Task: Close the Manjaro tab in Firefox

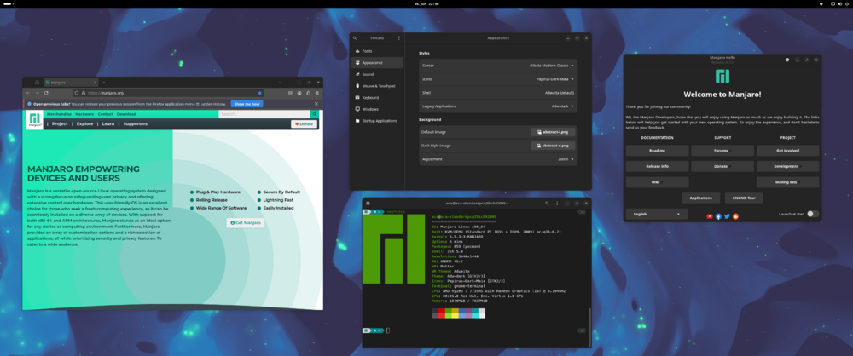Action: coord(94,83)
